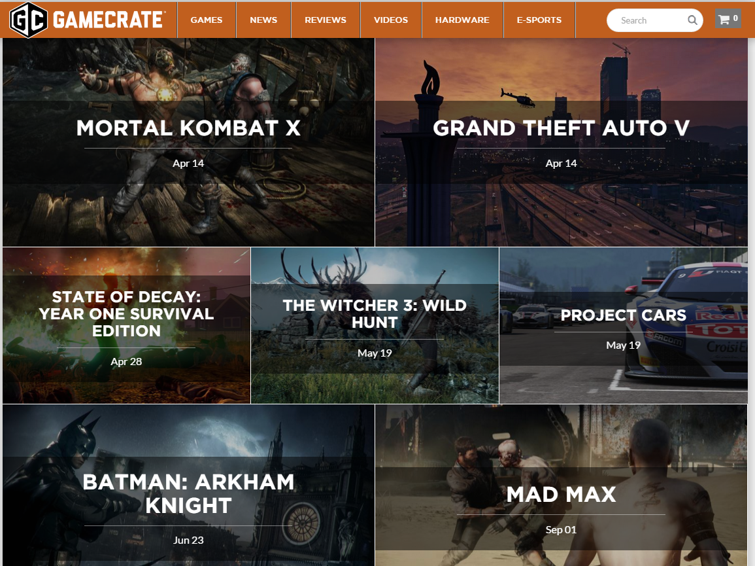Screen dimensions: 755x566
Task: Open the E-Sports nav item
Action: point(539,20)
